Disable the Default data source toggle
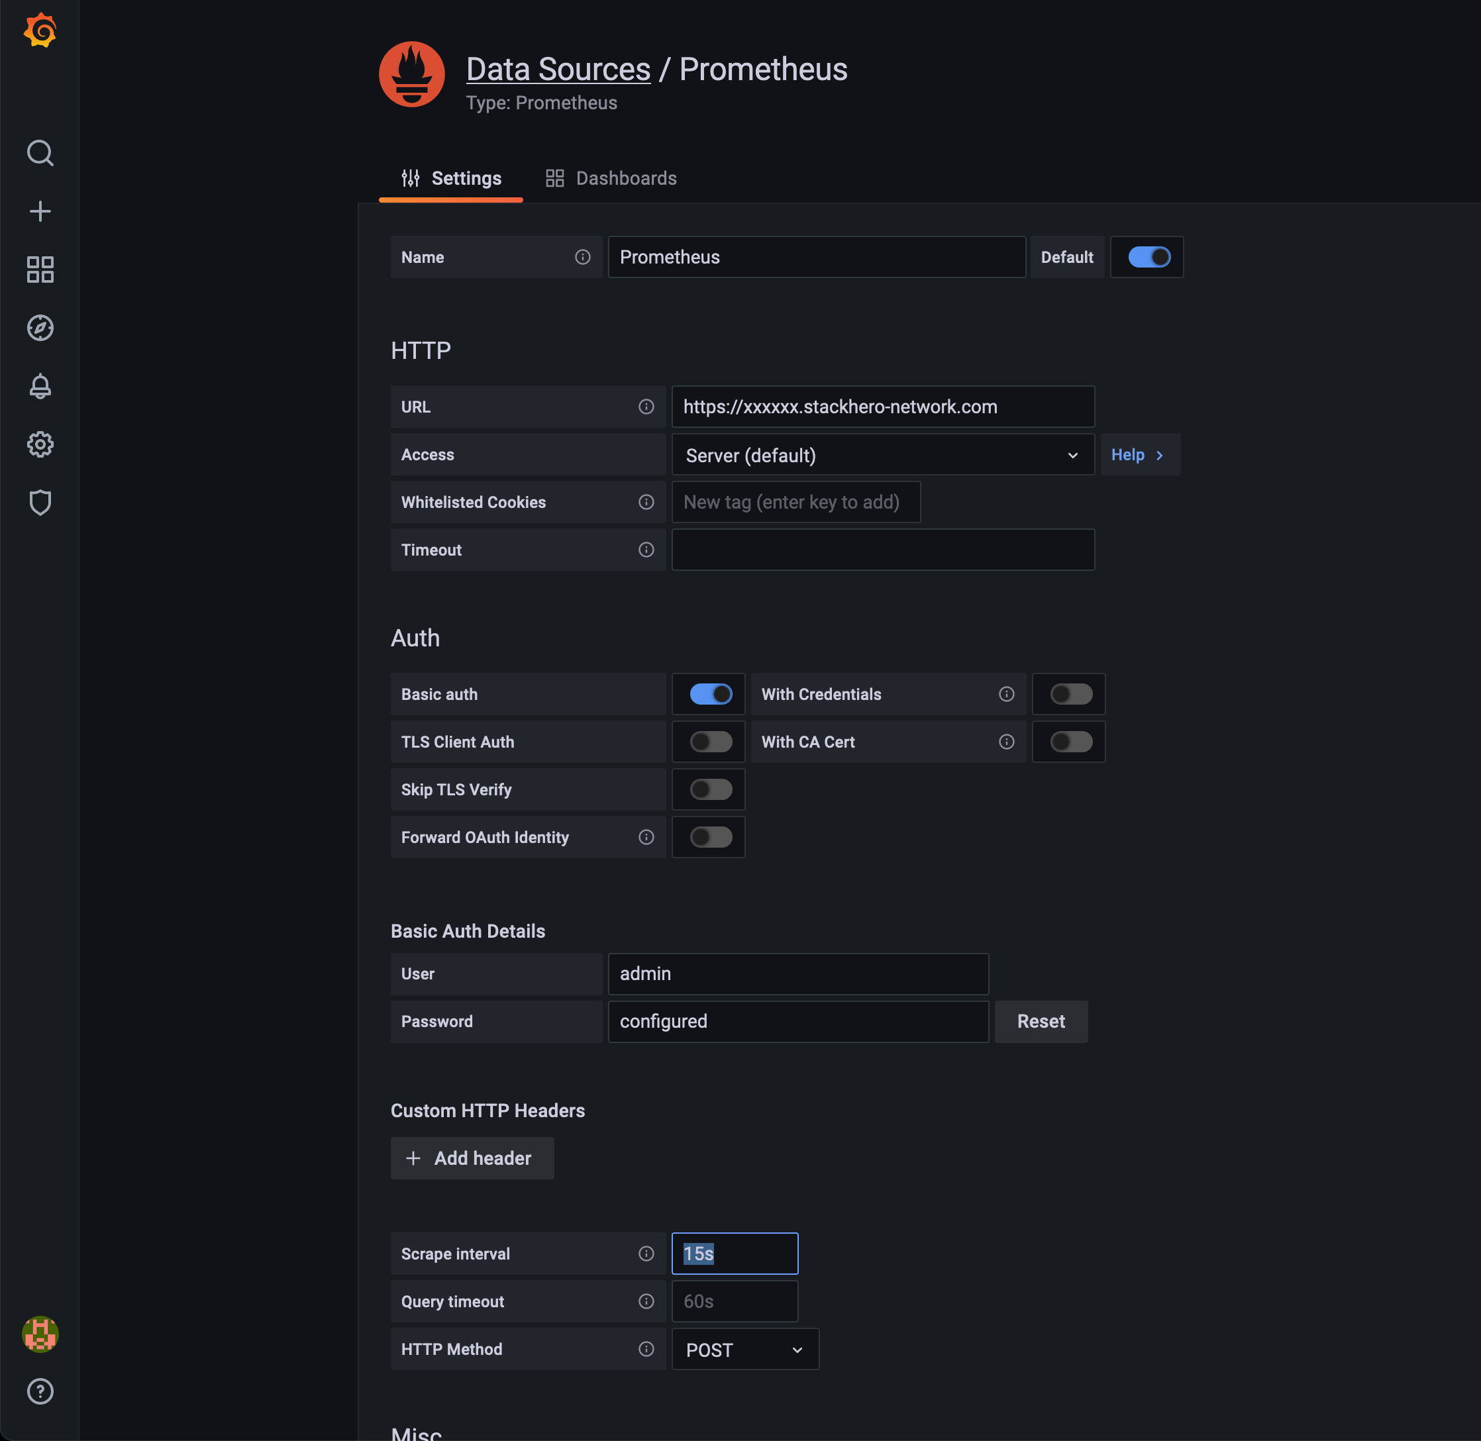The image size is (1481, 1441). click(1147, 256)
